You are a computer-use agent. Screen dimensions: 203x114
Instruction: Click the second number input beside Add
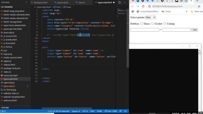pos(176,30)
